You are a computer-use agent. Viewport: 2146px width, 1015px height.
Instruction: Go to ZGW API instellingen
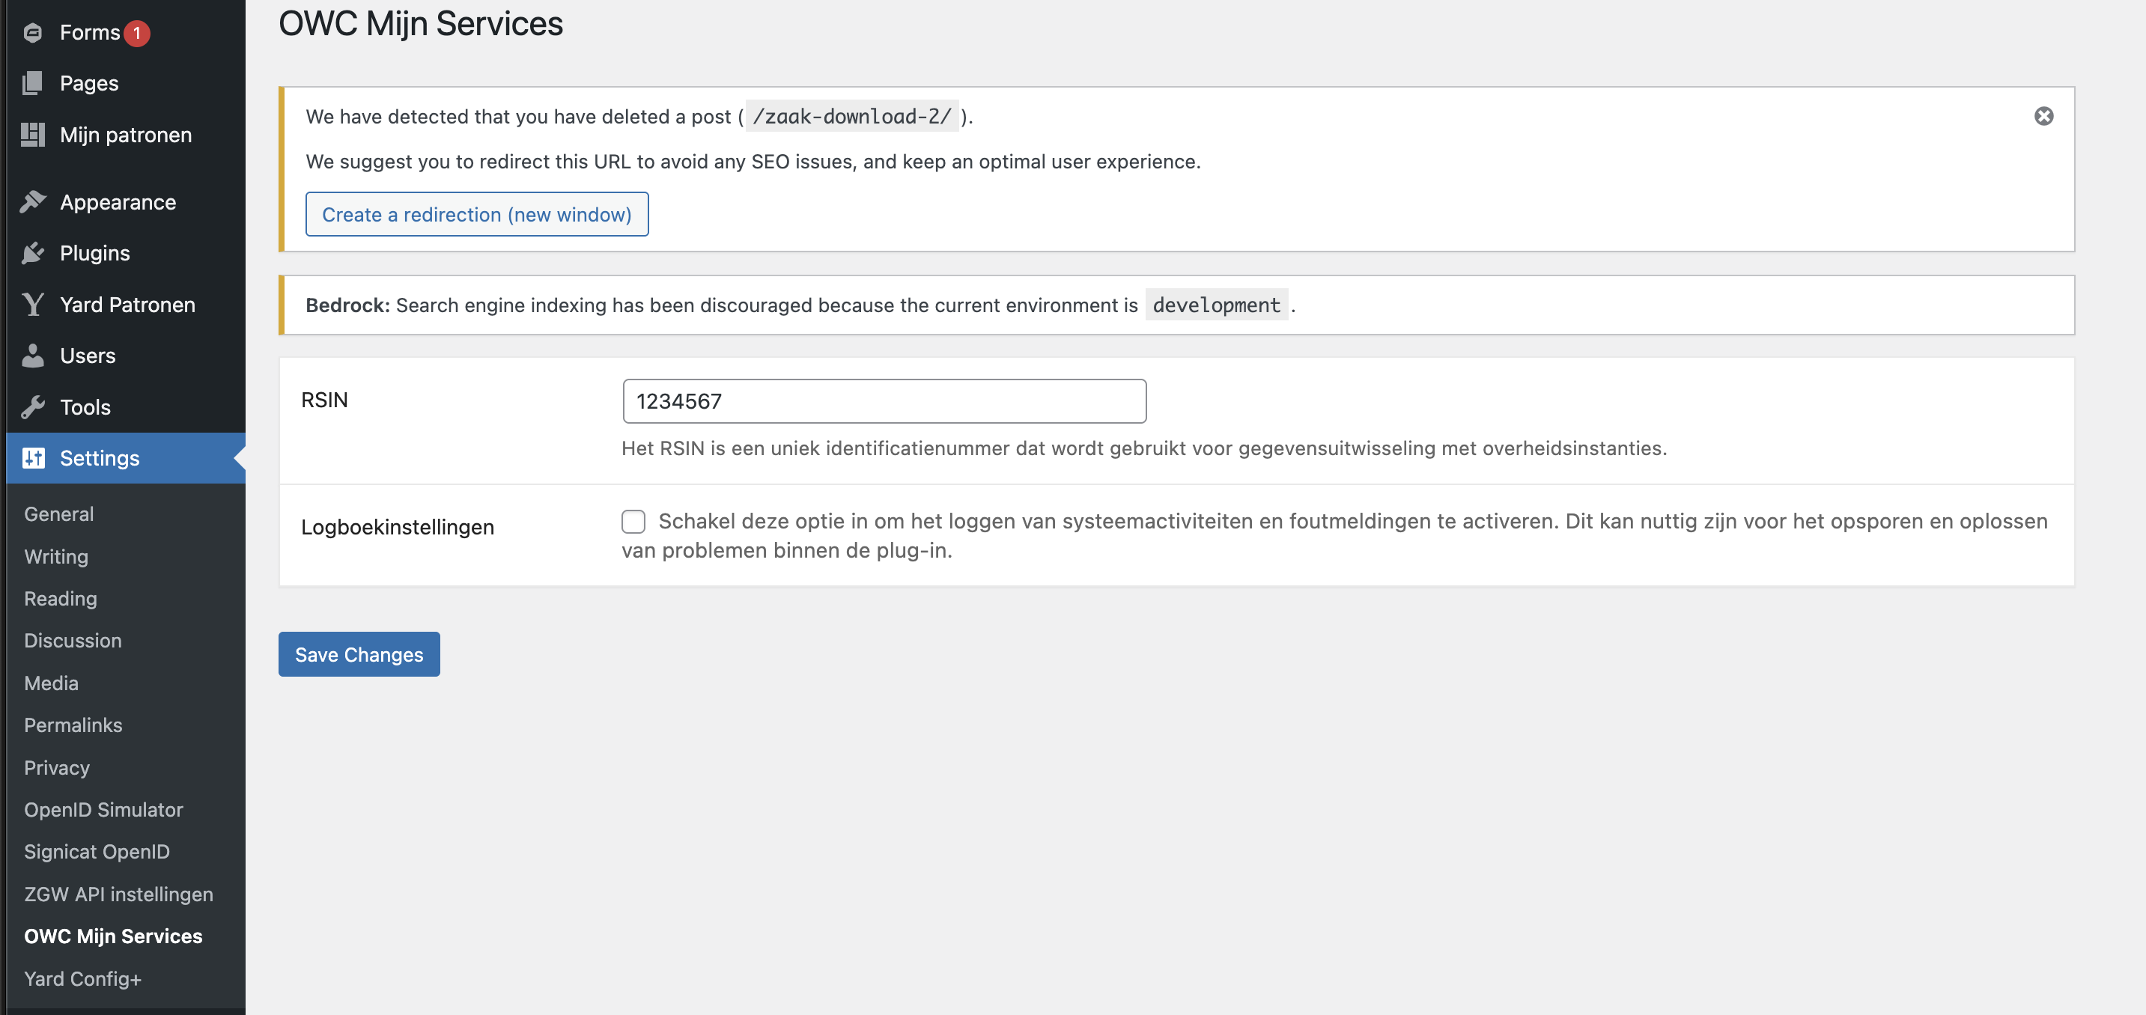click(x=118, y=894)
